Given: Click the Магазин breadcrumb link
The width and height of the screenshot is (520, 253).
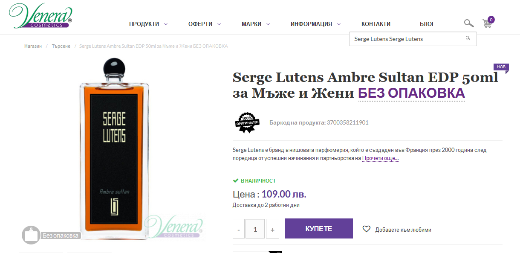Looking at the screenshot, I should click(33, 46).
